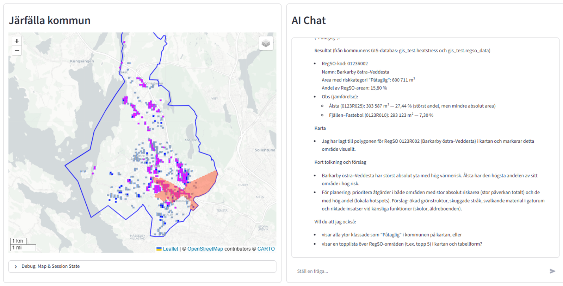Viewport: 563px width, 286px height.
Task: Click the Kungsängen label on the map
Action: coord(82,61)
